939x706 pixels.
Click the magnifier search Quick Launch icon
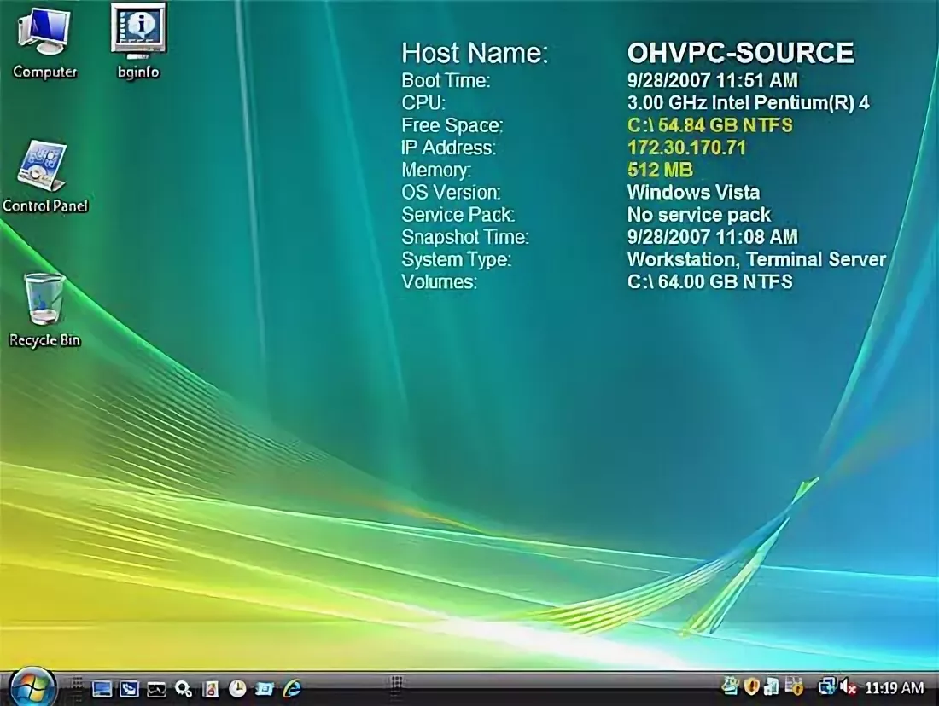pyautogui.click(x=183, y=688)
